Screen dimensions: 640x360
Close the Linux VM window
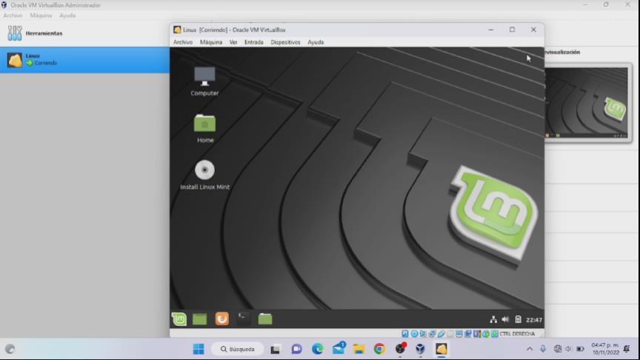[x=533, y=30]
